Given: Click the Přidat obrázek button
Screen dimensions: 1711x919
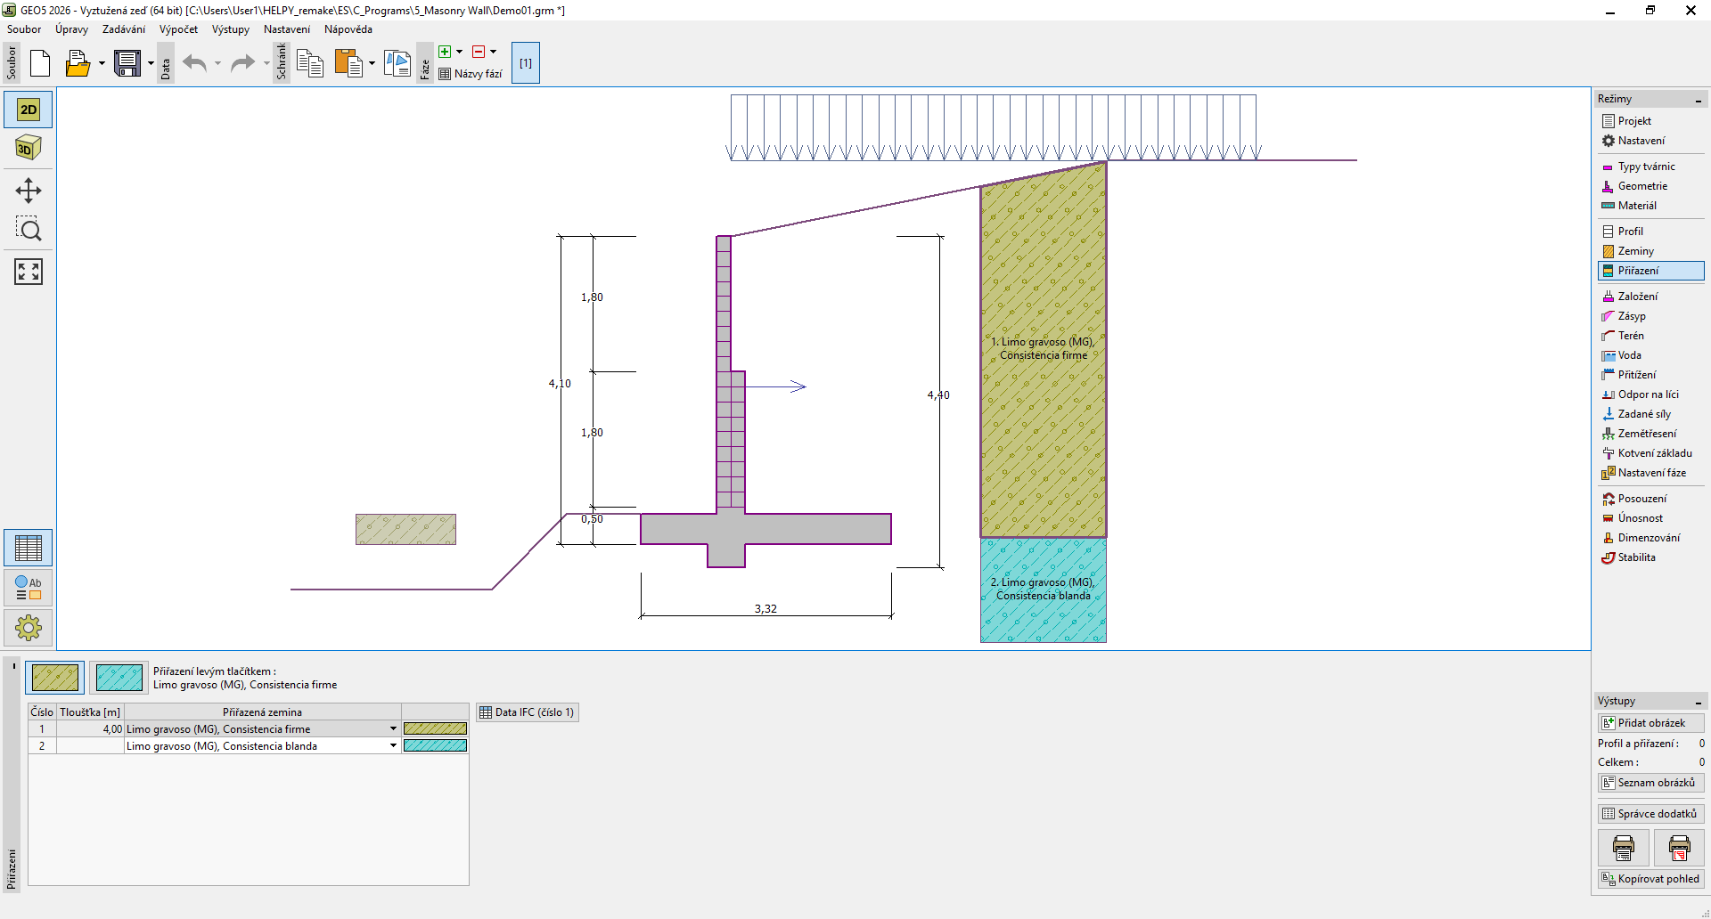Looking at the screenshot, I should (x=1650, y=723).
